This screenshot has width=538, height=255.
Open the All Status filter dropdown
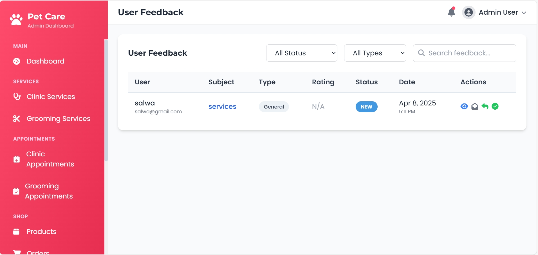tap(302, 53)
